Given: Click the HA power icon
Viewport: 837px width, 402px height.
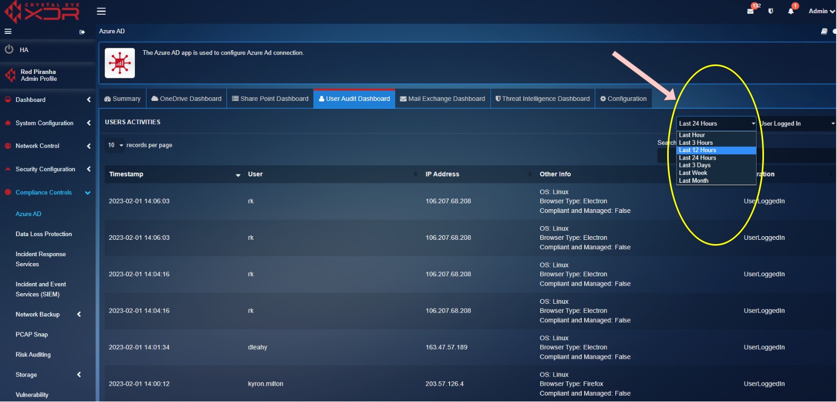Looking at the screenshot, I should point(9,50).
